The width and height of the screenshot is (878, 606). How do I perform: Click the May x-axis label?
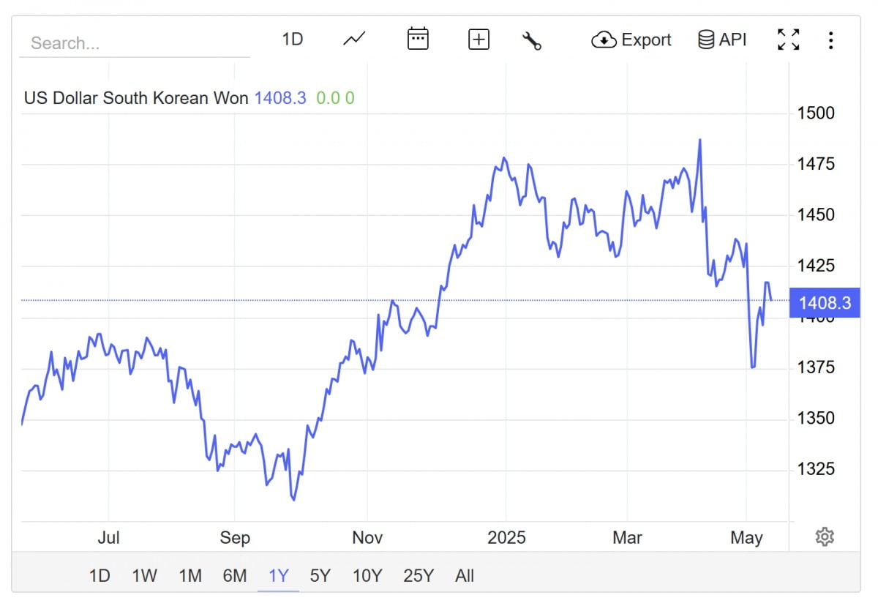click(x=747, y=538)
